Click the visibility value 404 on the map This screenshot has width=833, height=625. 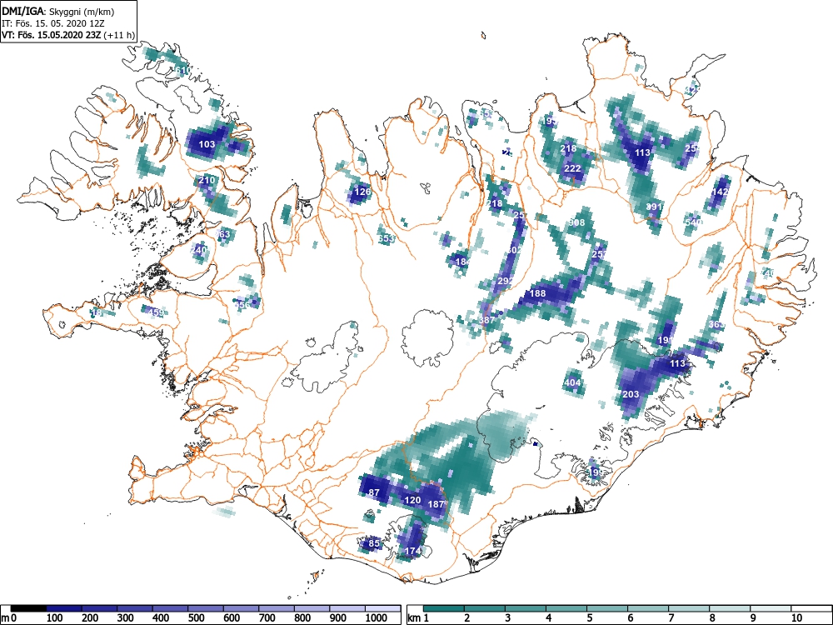[572, 382]
